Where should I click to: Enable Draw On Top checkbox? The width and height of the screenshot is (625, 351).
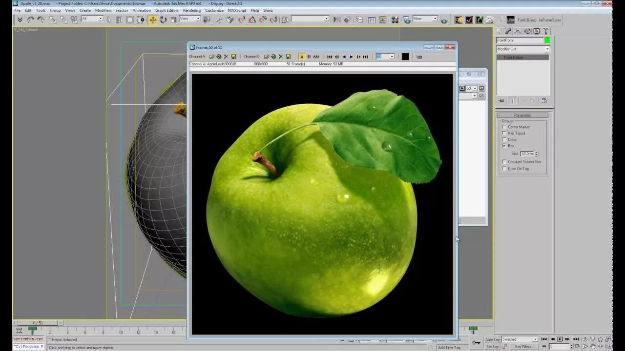tap(504, 169)
